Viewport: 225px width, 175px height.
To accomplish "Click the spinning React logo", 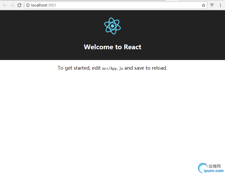I will 113,26.
